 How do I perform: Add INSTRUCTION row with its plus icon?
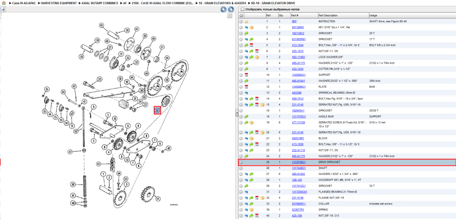tap(241, 21)
